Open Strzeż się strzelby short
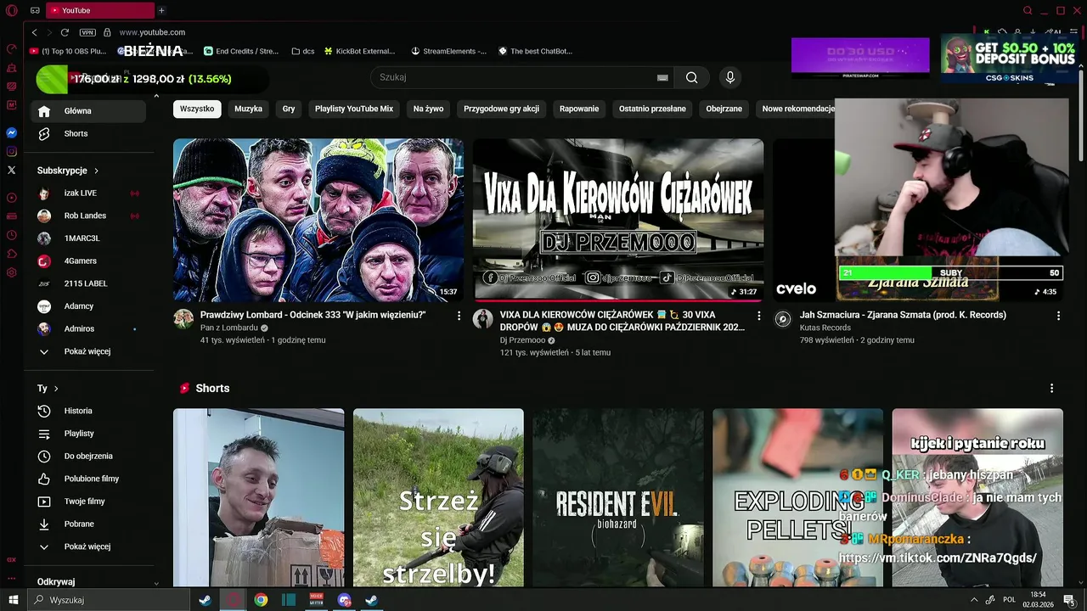The height and width of the screenshot is (611, 1087). 438,497
